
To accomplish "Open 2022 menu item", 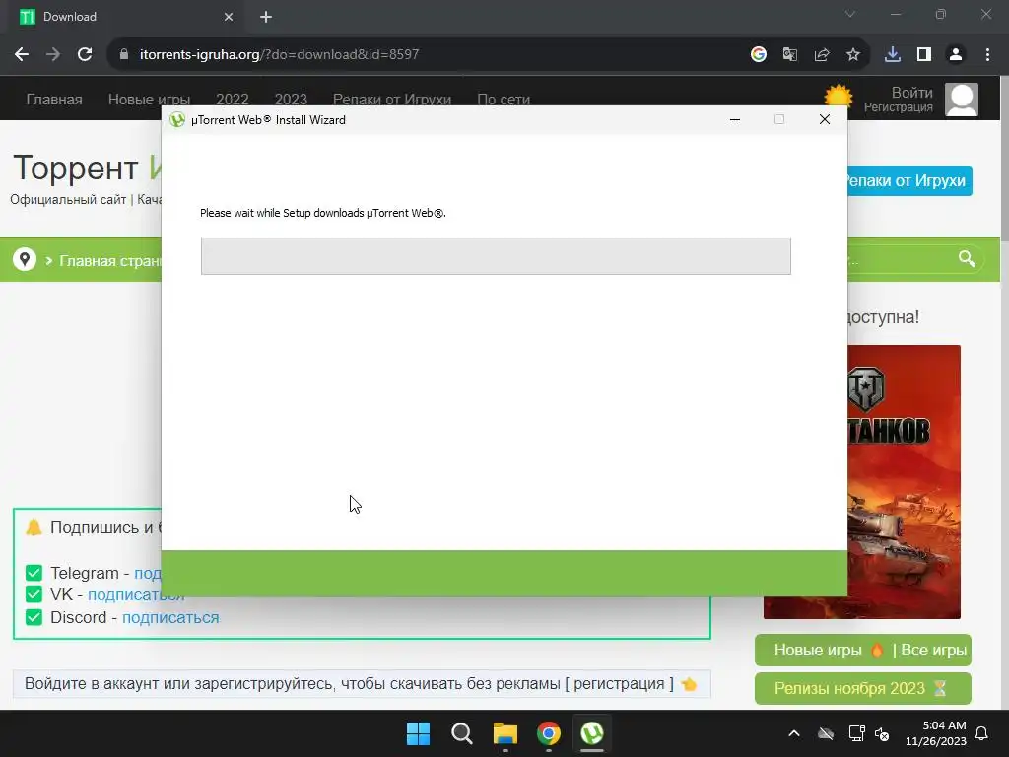I will pos(233,100).
